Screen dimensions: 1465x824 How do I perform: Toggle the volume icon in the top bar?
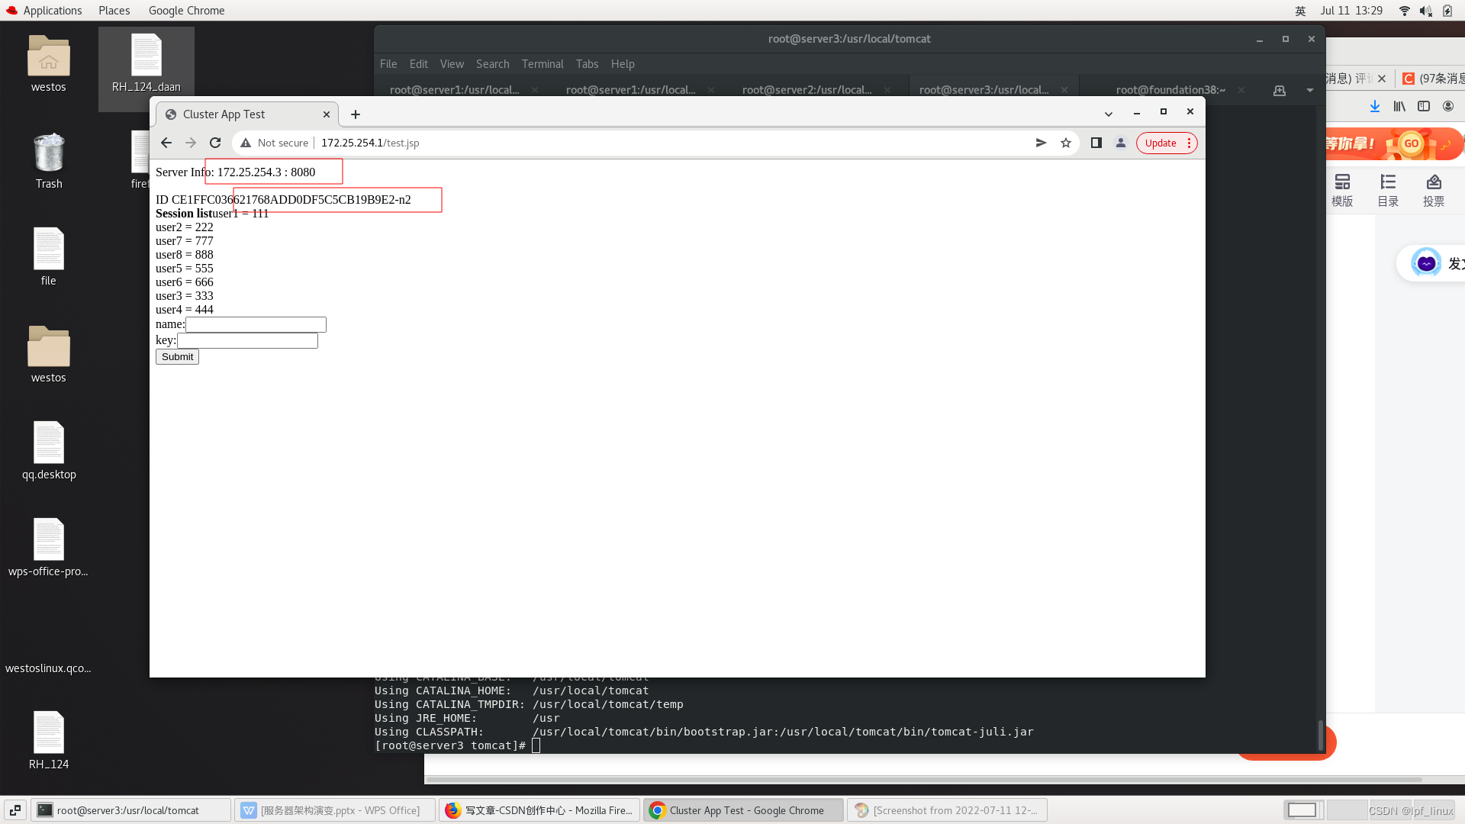pos(1425,11)
